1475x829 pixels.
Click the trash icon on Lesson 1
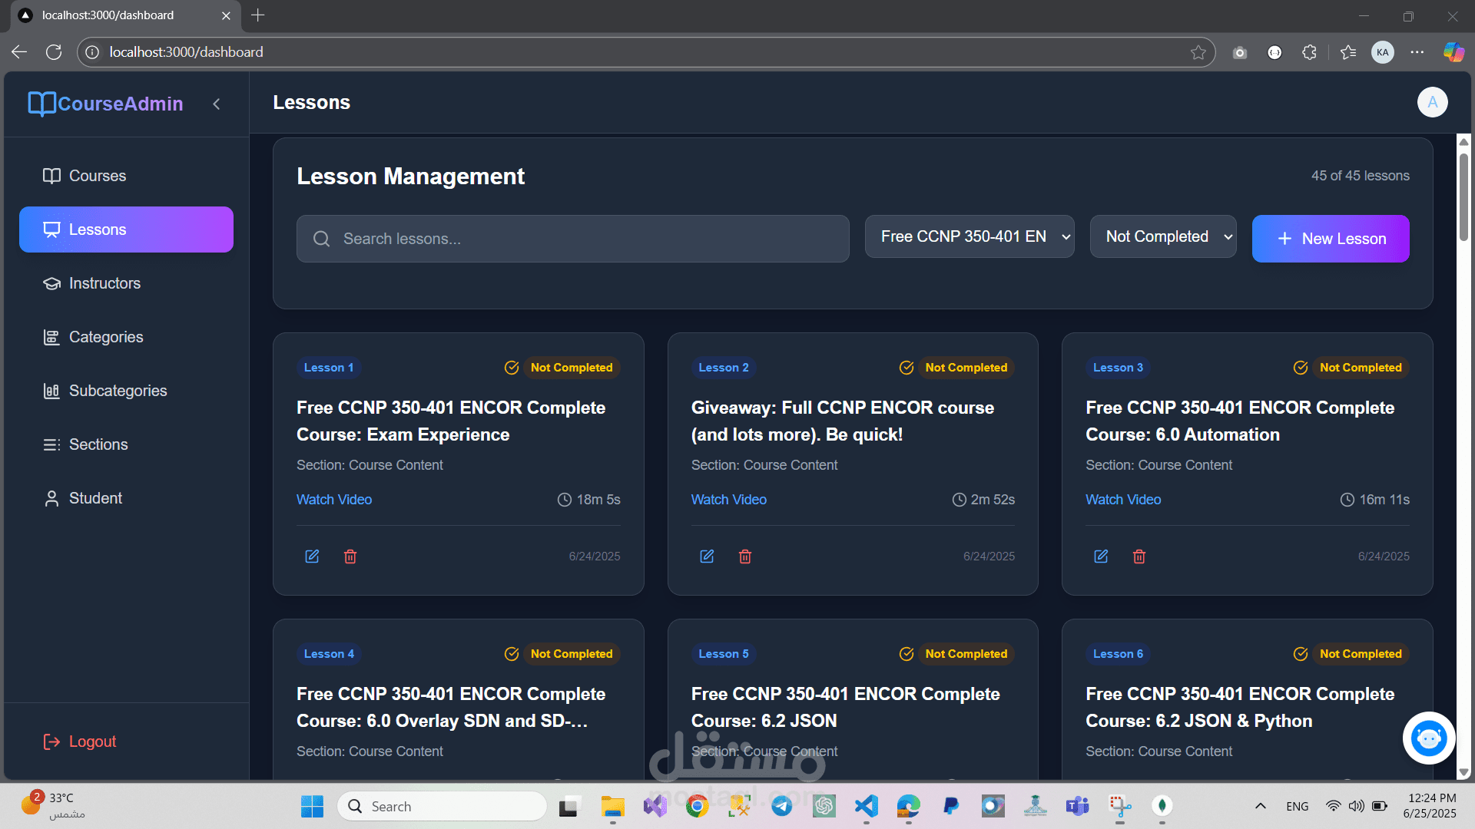[x=350, y=557]
